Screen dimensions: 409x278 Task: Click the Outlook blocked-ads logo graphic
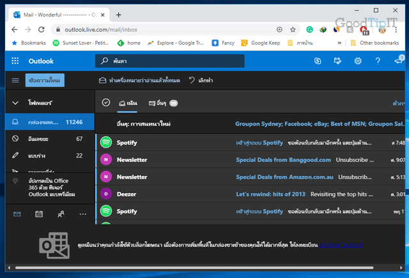(x=54, y=245)
